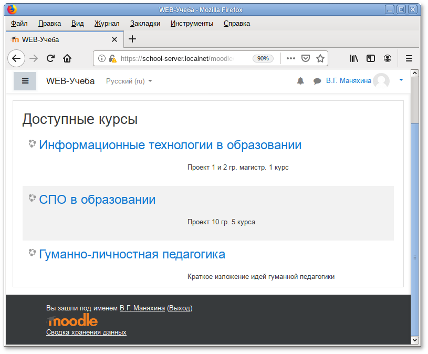Close the WEB-Учеба tab
Screen dimensions: 428x354
[x=114, y=39]
